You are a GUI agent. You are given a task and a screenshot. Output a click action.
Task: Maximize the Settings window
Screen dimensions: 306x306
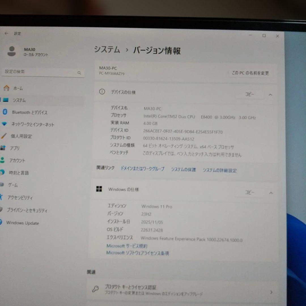[264, 35]
